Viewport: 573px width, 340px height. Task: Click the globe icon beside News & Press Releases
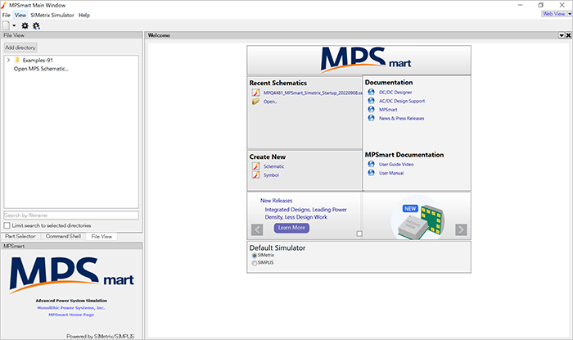tap(372, 118)
